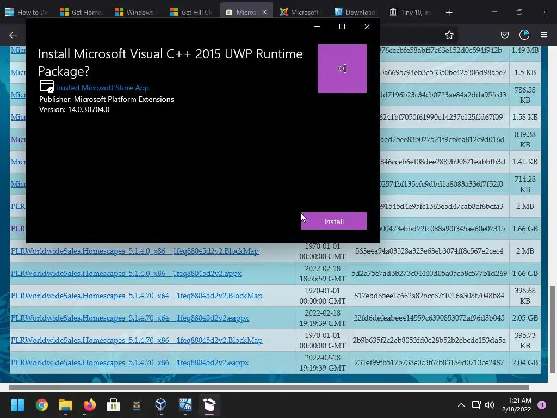Close the installer dialog window

pyautogui.click(x=367, y=27)
